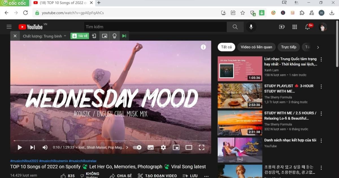
Task: Open the player settings gear
Action: click(163, 147)
